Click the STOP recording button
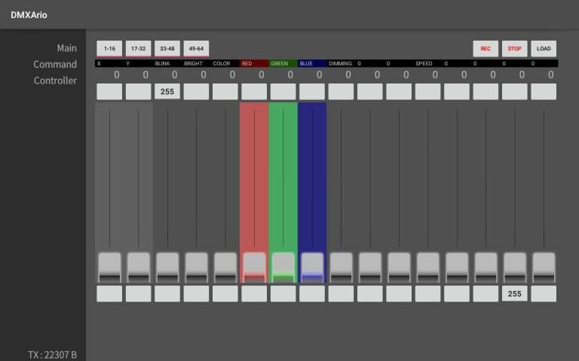The width and height of the screenshot is (579, 361). click(x=514, y=49)
